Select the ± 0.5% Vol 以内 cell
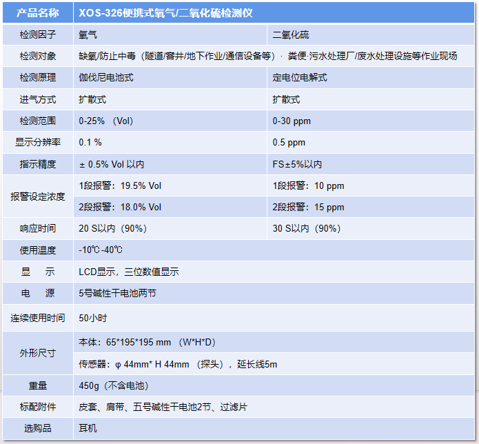This screenshot has height=444, width=479. (170, 164)
